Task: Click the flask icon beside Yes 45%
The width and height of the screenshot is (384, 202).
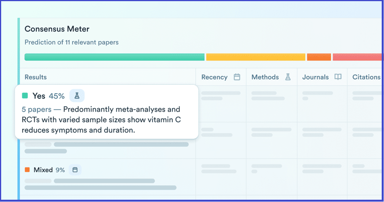Action: tap(77, 96)
